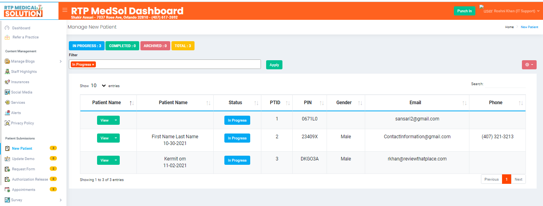This screenshot has width=543, height=206.
Task: Click View button for sansari2@gmail.com row
Action: (x=105, y=120)
